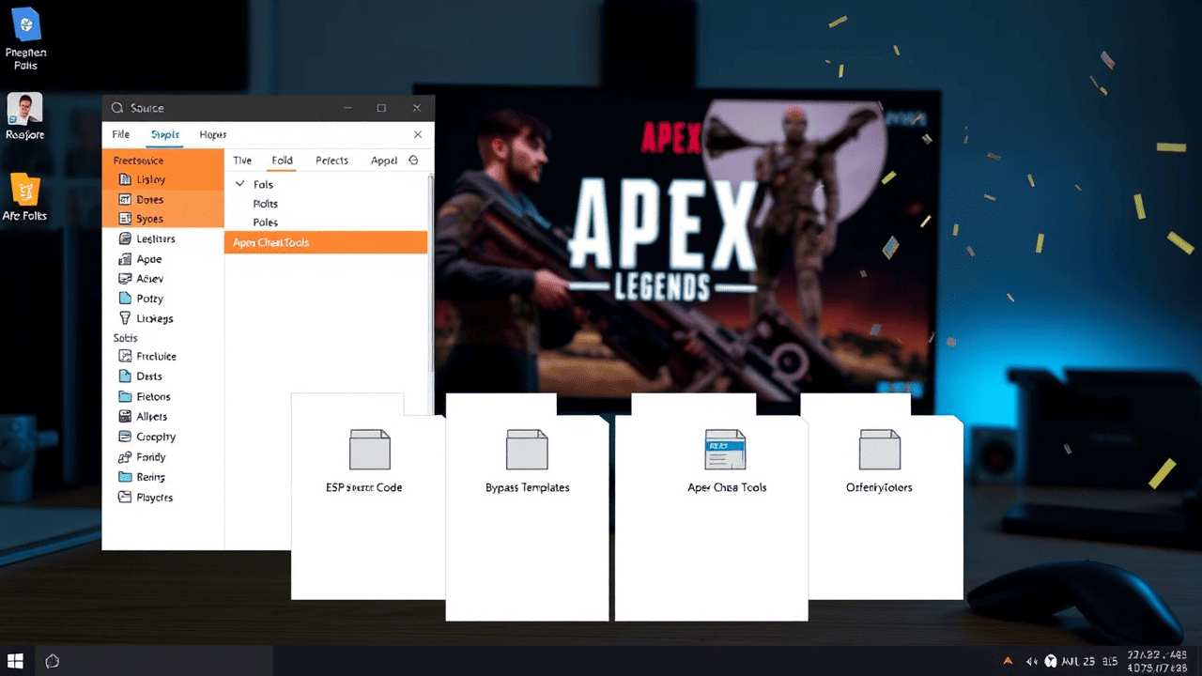Open the orange Afe Folts desktop icon
The height and width of the screenshot is (676, 1202).
click(24, 190)
